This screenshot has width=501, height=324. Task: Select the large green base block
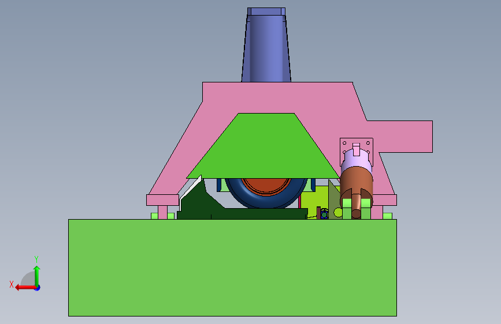pos(232,268)
